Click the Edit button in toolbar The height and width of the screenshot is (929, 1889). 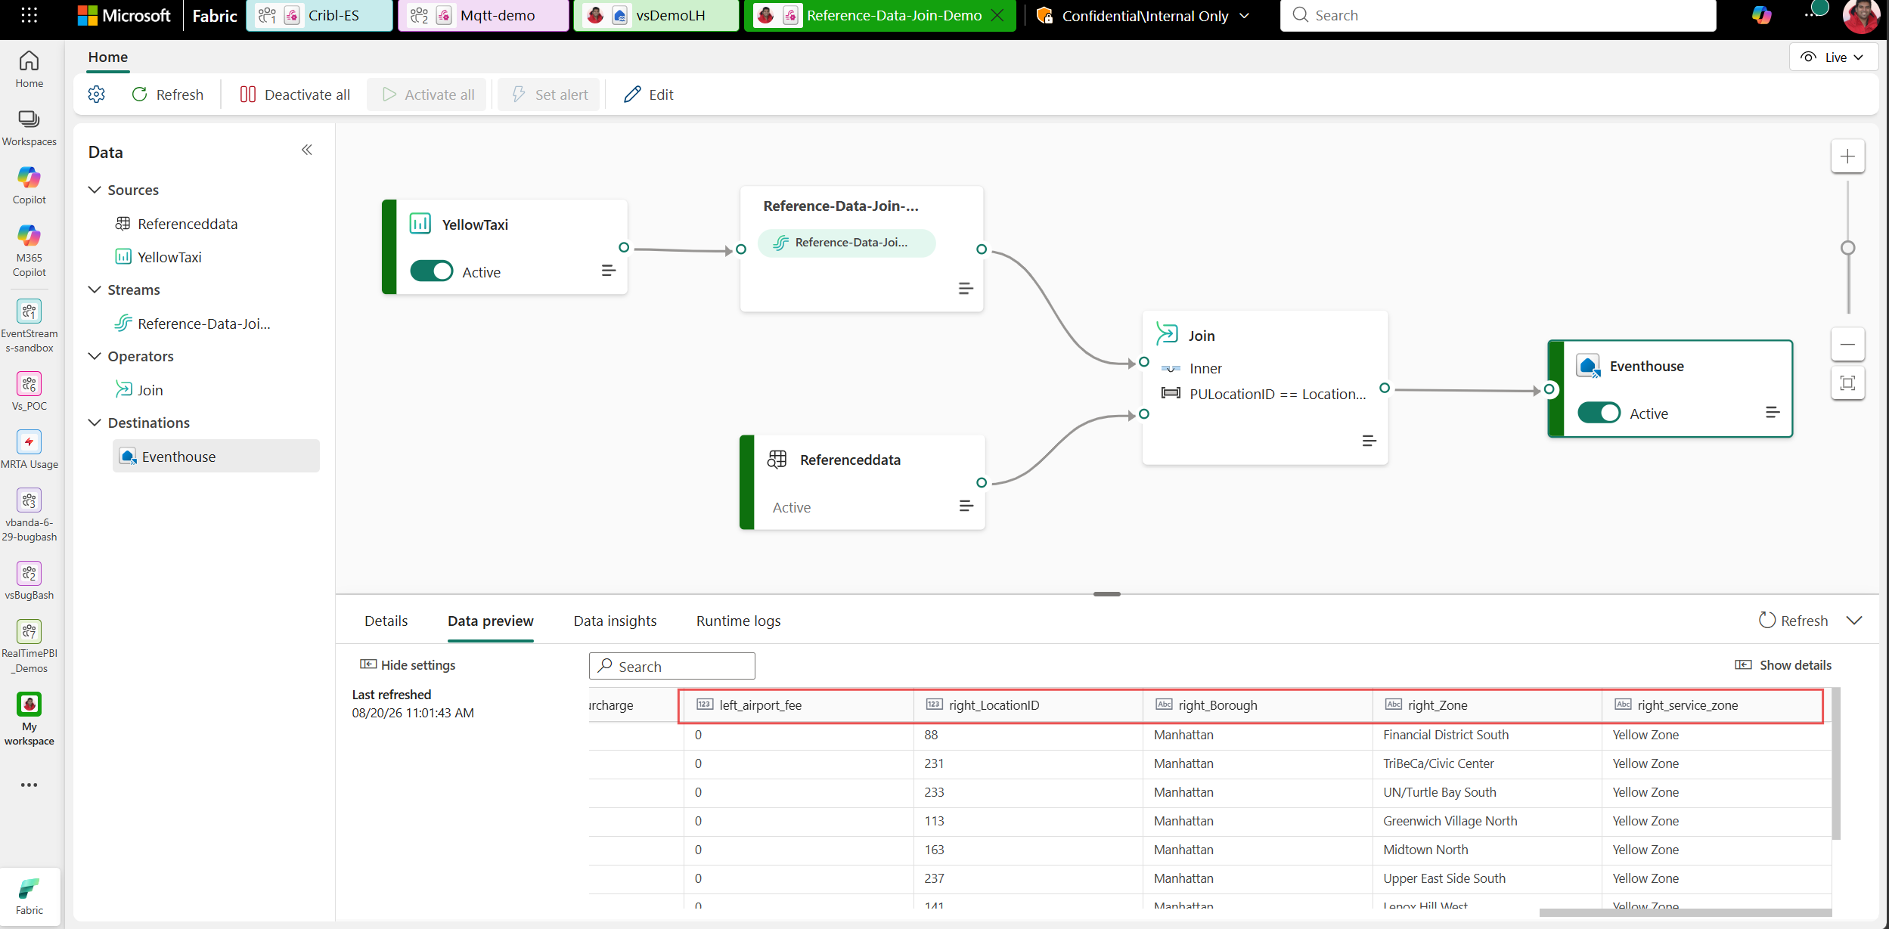click(649, 94)
